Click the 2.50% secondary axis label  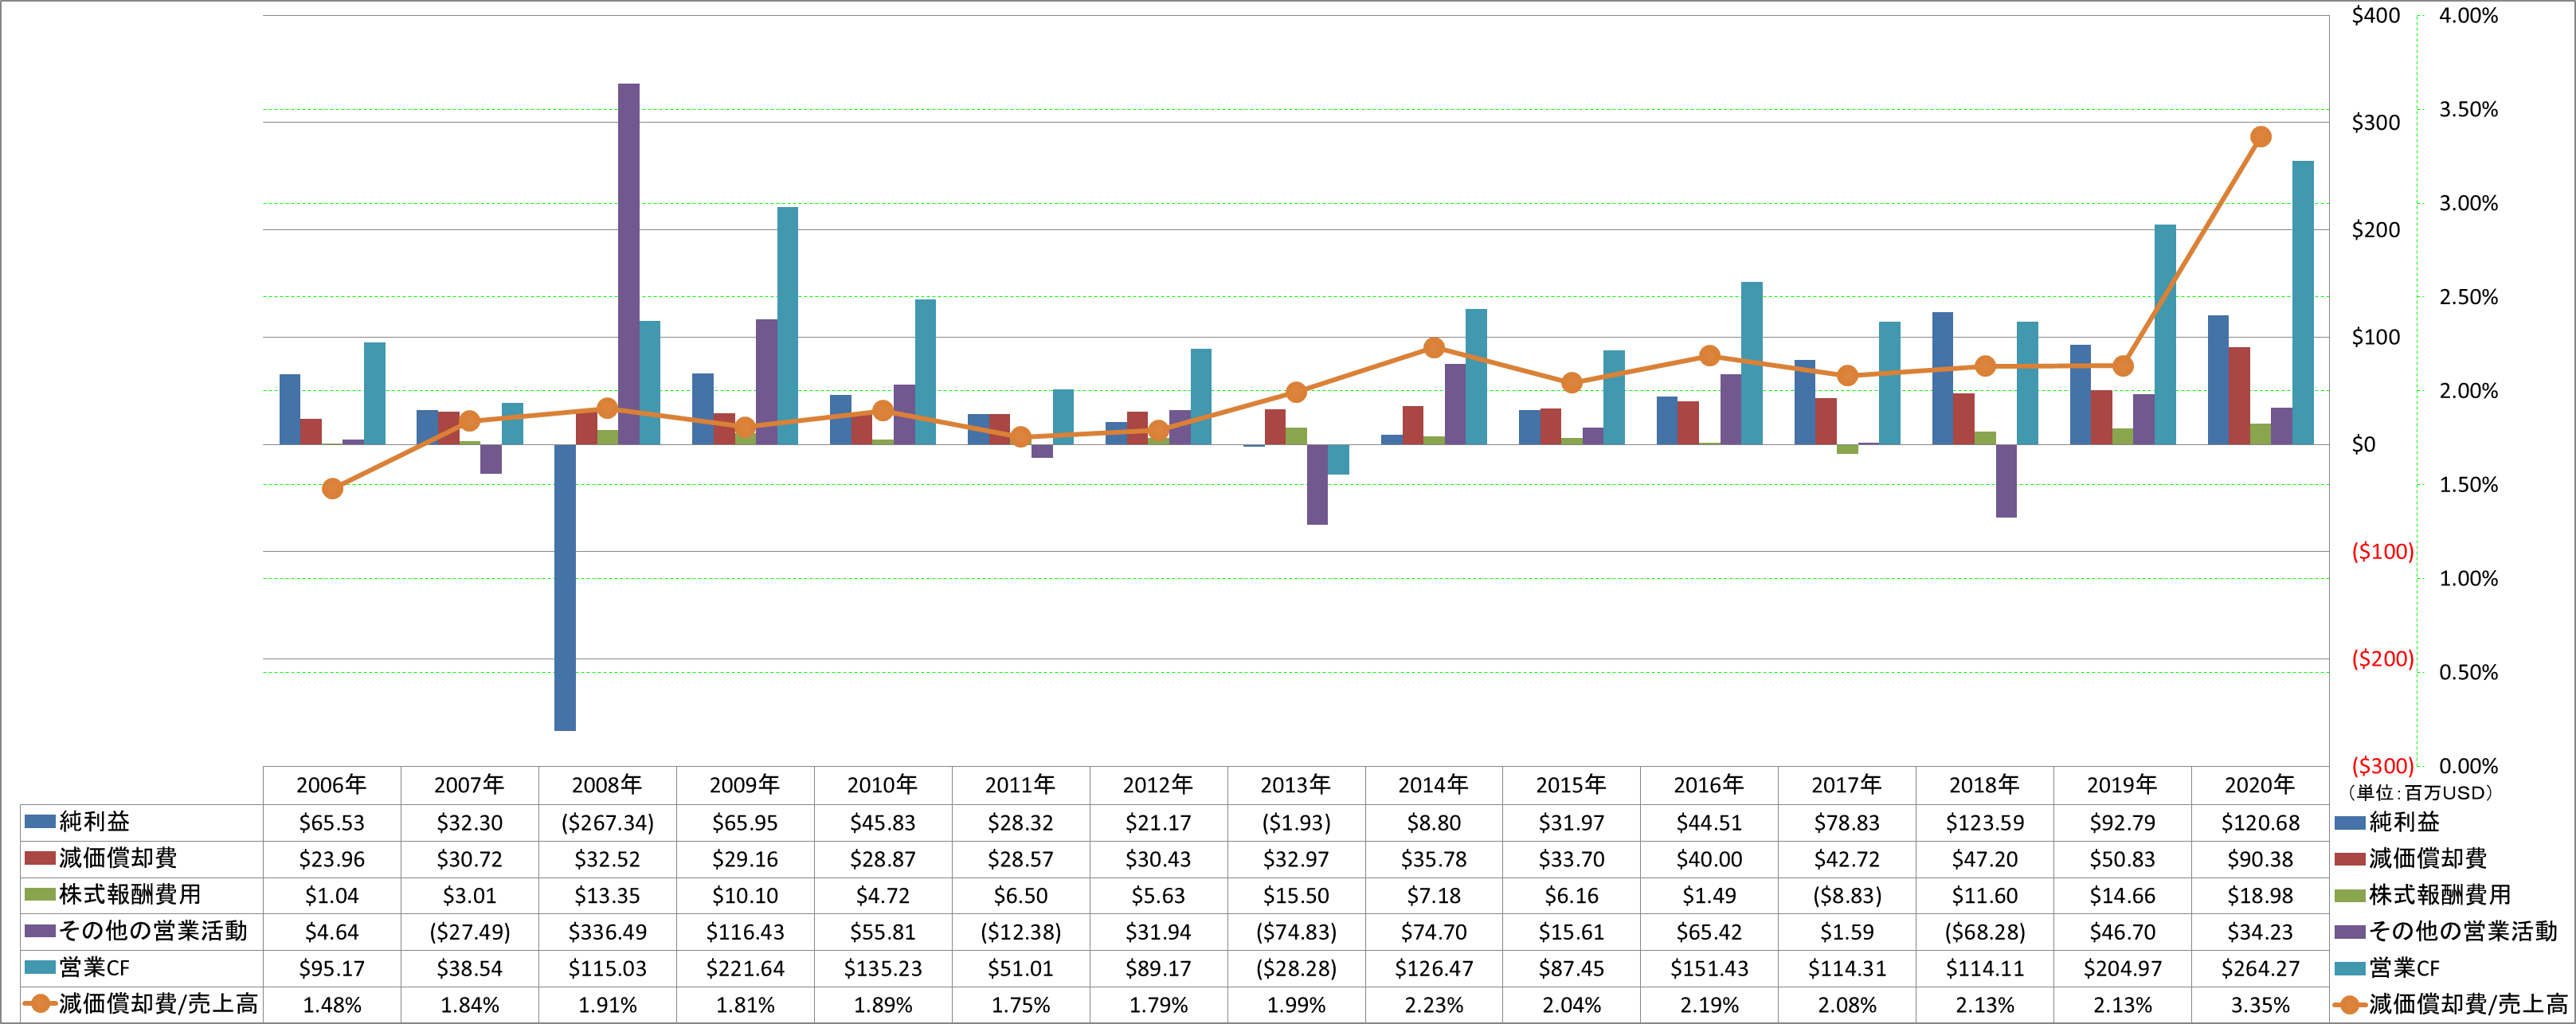coord(2468,297)
